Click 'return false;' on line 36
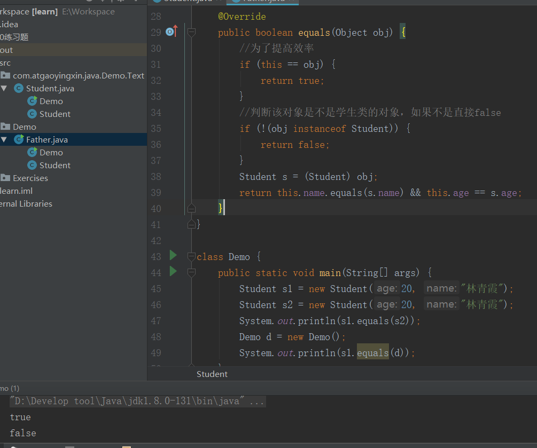This screenshot has width=537, height=448. (294, 145)
